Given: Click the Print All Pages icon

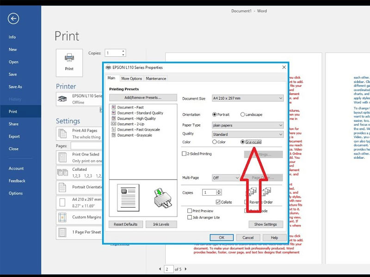Looking at the screenshot, I should pos(62,133).
